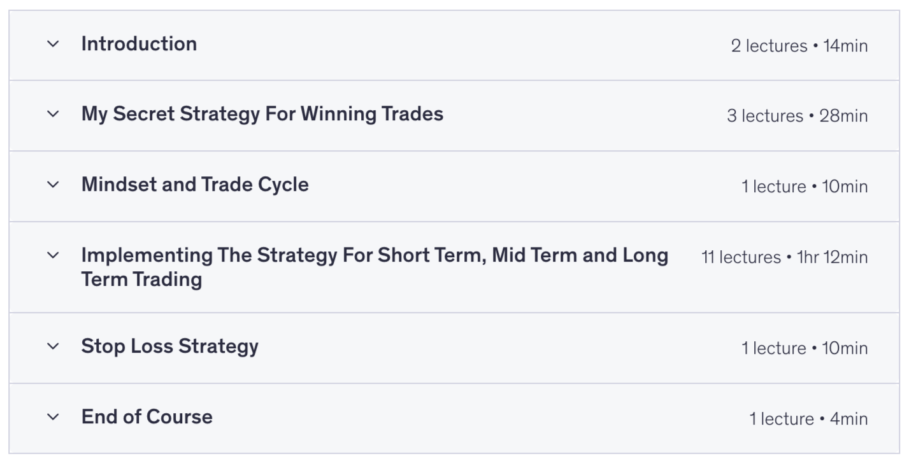Open Implementing The Strategy section heading
The width and height of the screenshot is (909, 466).
(x=374, y=255)
